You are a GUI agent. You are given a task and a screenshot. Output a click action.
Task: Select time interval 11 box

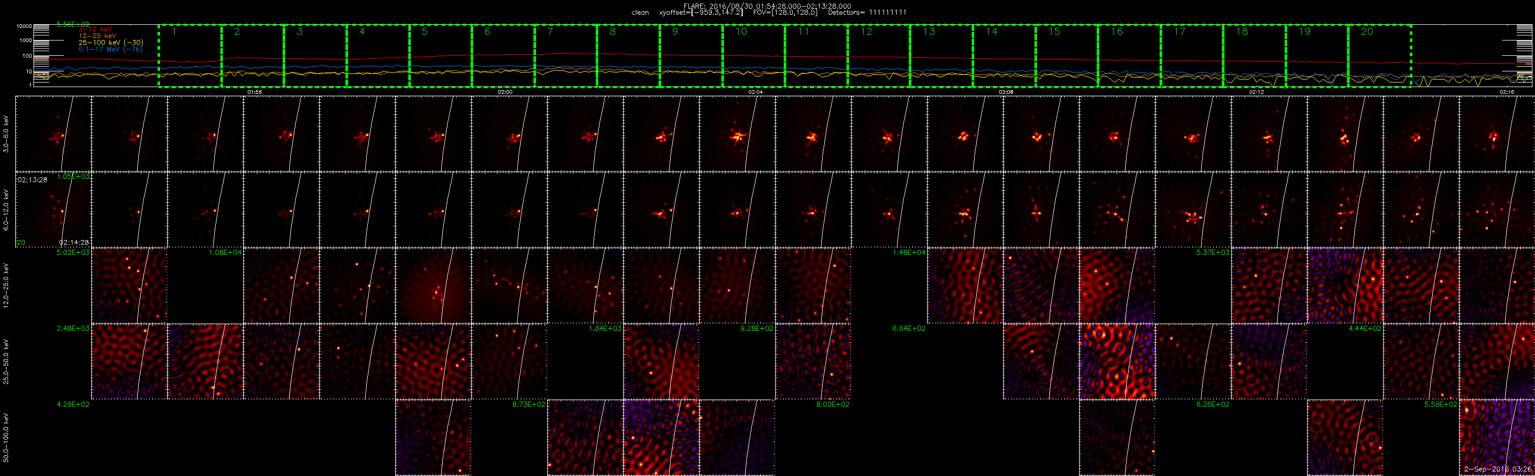coord(816,56)
